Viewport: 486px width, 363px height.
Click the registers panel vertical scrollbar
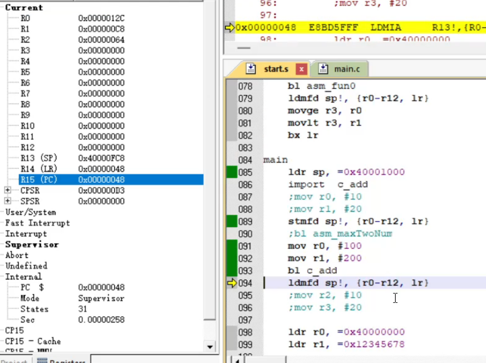[x=210, y=173]
